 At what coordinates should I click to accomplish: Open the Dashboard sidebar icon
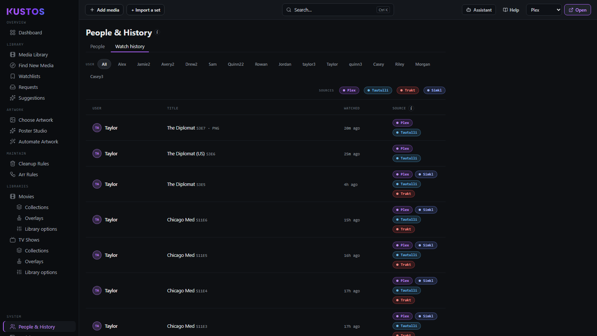13,32
